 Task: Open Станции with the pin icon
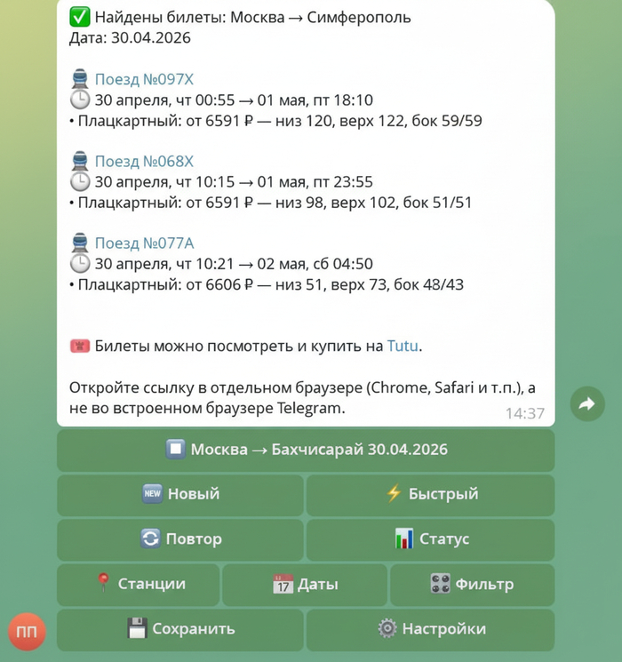click(x=140, y=585)
